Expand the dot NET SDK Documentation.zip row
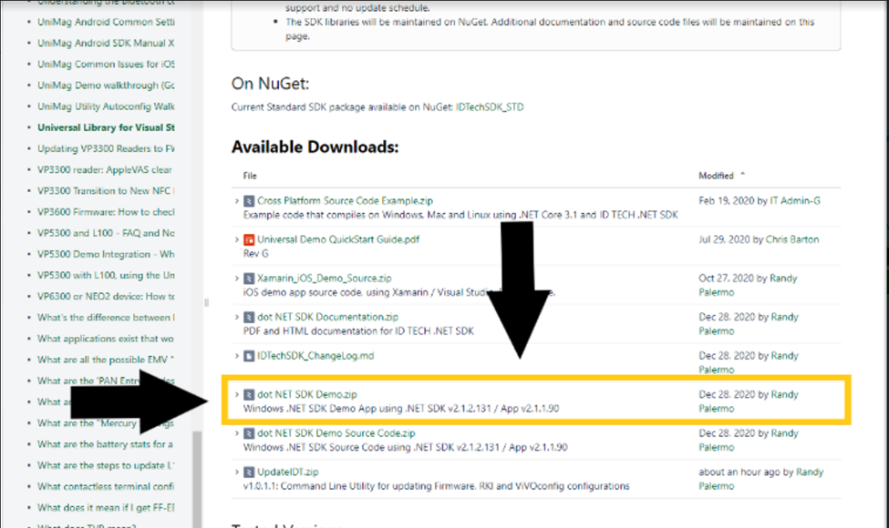The width and height of the screenshot is (889, 528). [x=236, y=317]
